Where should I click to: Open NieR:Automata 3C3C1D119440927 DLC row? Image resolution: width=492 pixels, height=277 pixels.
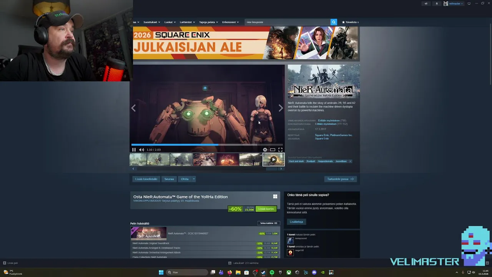(205, 234)
